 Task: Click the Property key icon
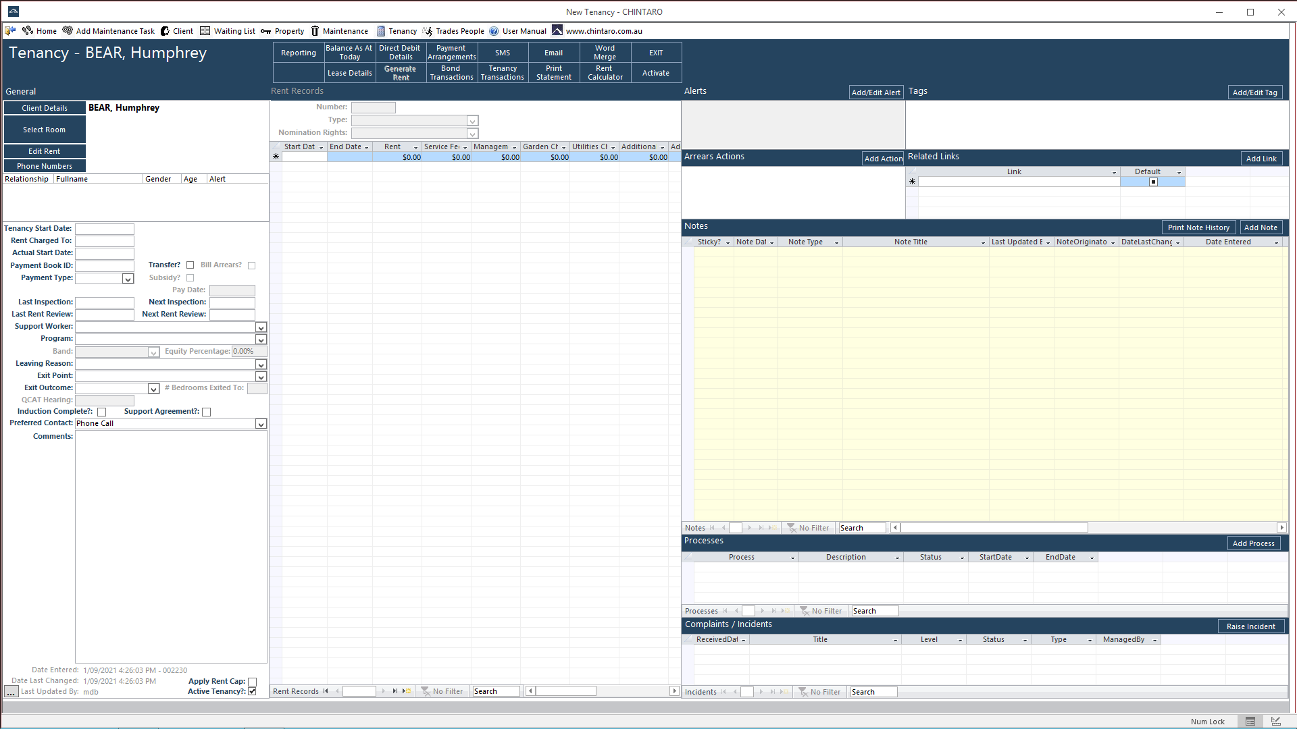[x=266, y=31]
